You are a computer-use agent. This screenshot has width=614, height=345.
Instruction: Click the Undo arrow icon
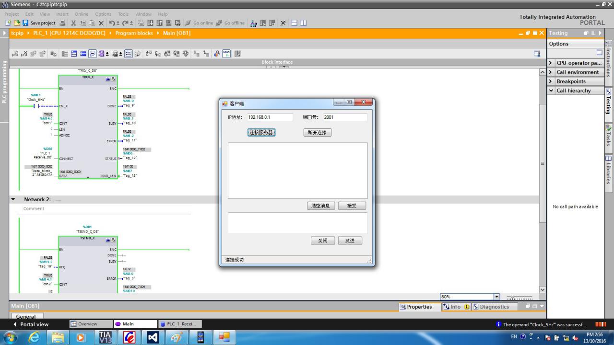coord(111,23)
